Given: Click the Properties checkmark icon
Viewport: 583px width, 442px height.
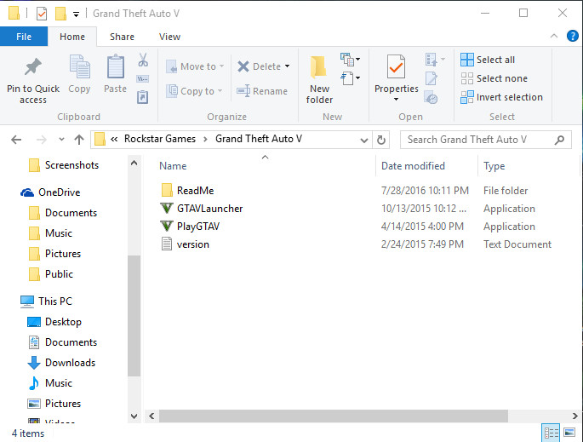Looking at the screenshot, I should click(396, 66).
